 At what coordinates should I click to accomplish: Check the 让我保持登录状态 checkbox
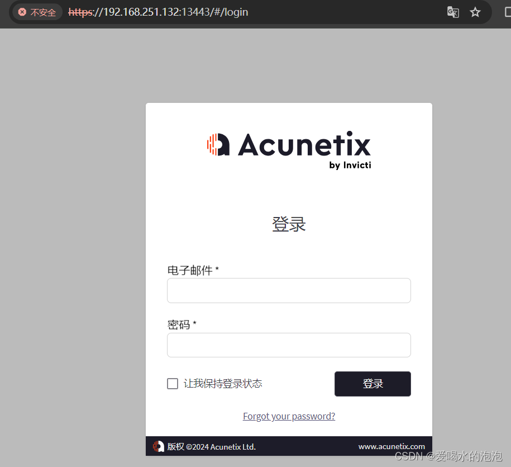[x=173, y=384]
